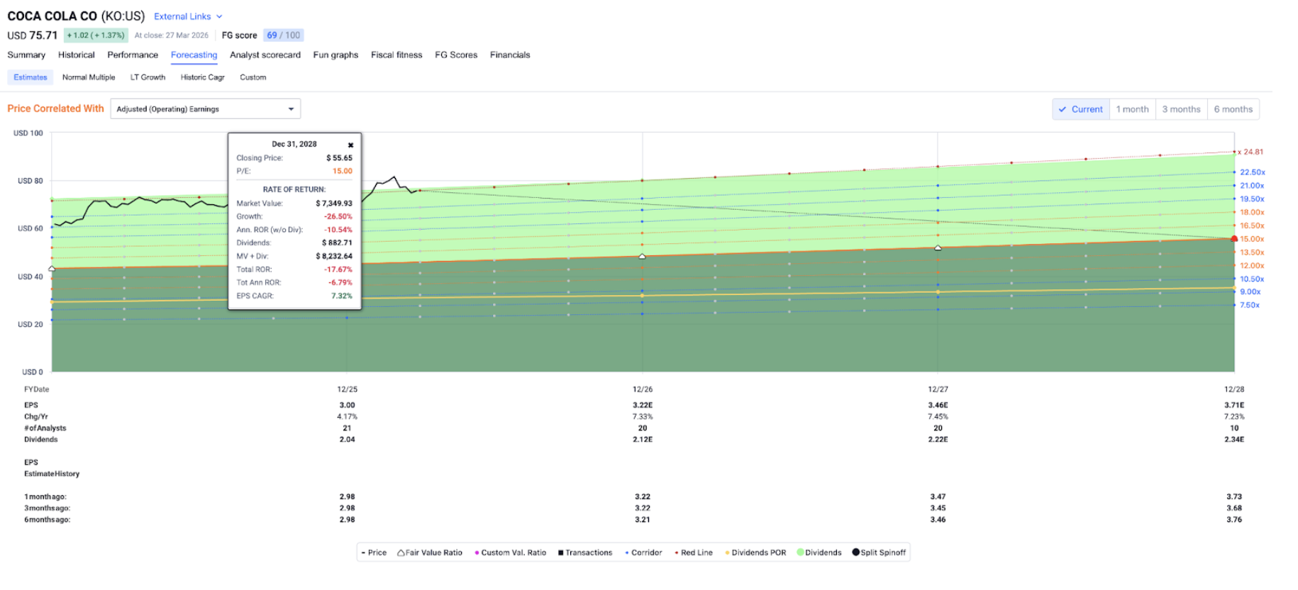The height and width of the screenshot is (590, 1298).
Task: Toggle Dividends POR legend item
Action: (x=755, y=552)
